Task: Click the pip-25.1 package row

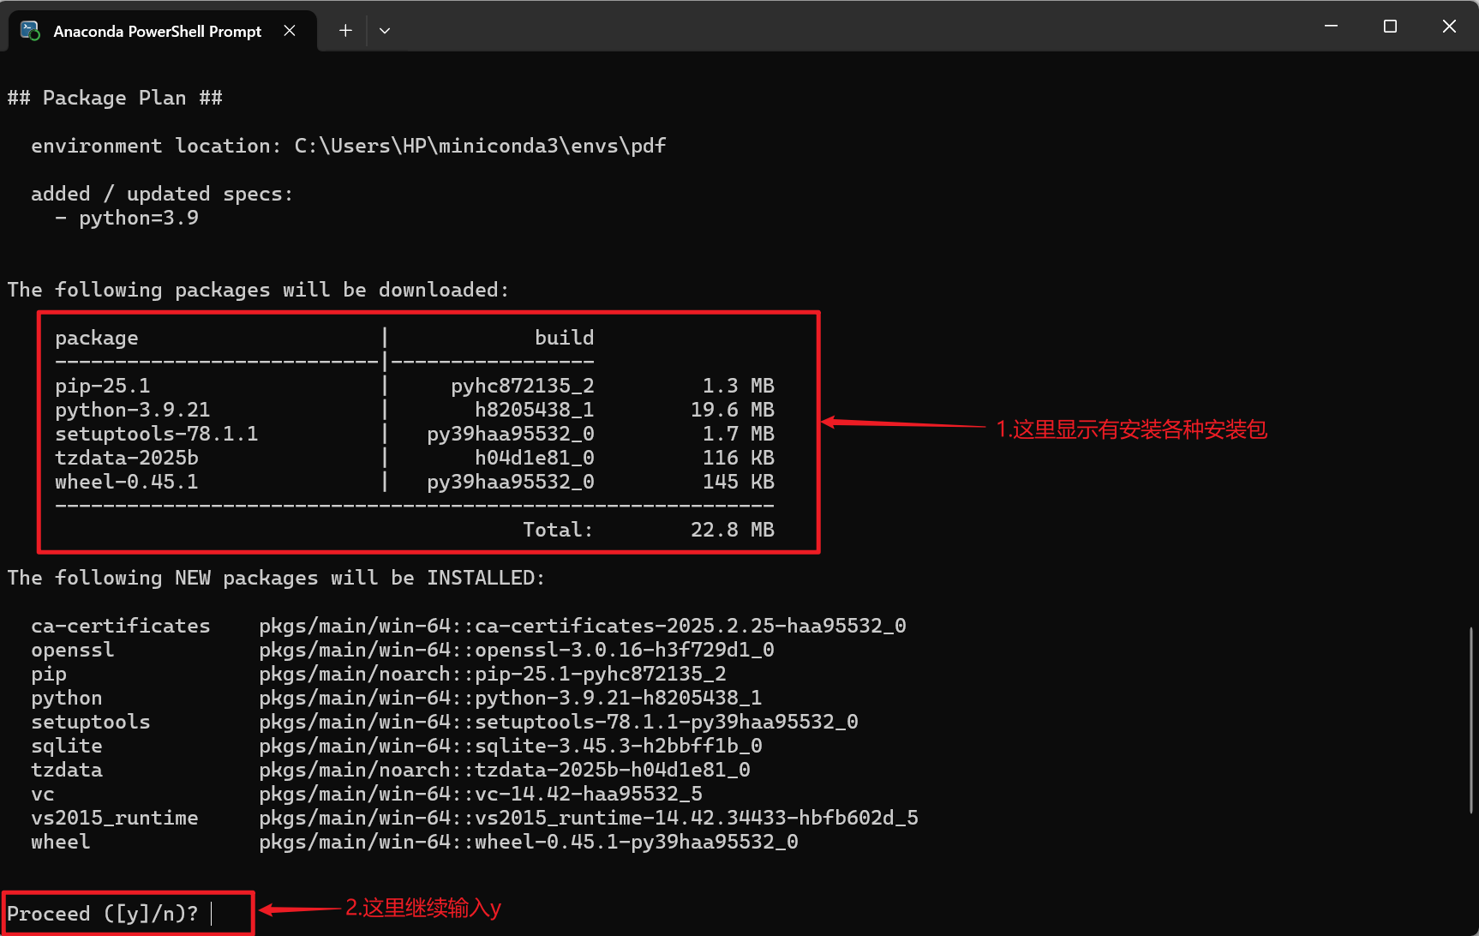Action: tap(415, 386)
